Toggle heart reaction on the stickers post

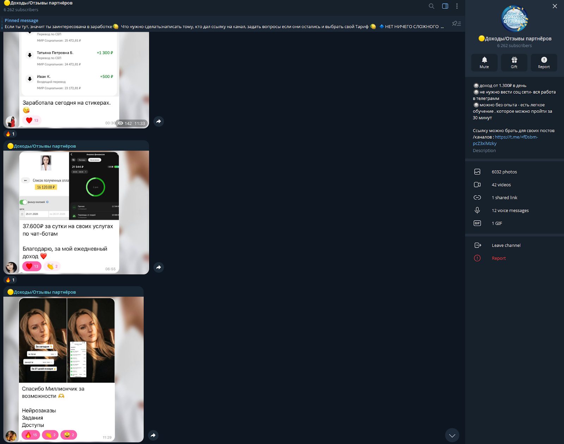32,120
